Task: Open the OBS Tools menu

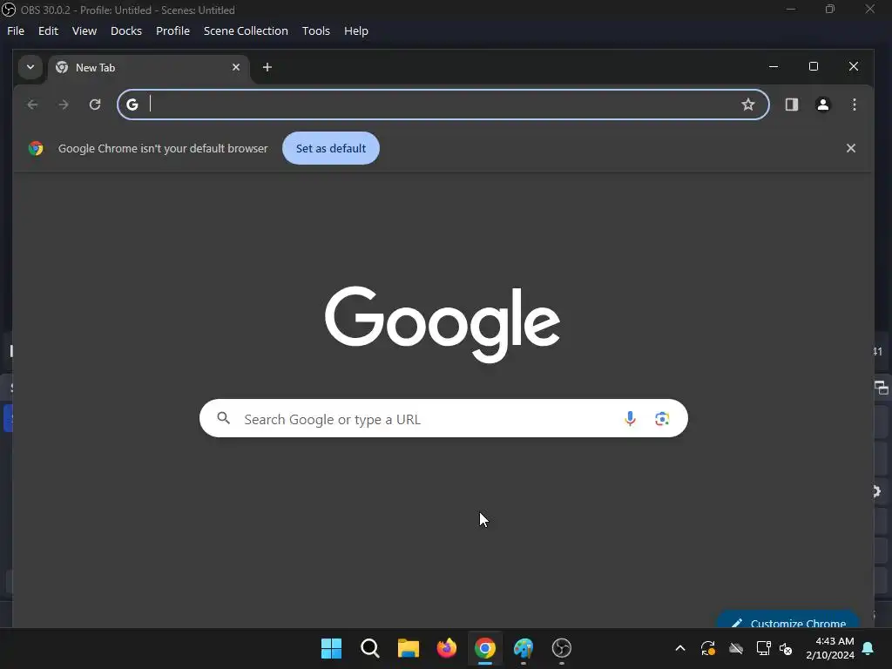Action: 315,30
